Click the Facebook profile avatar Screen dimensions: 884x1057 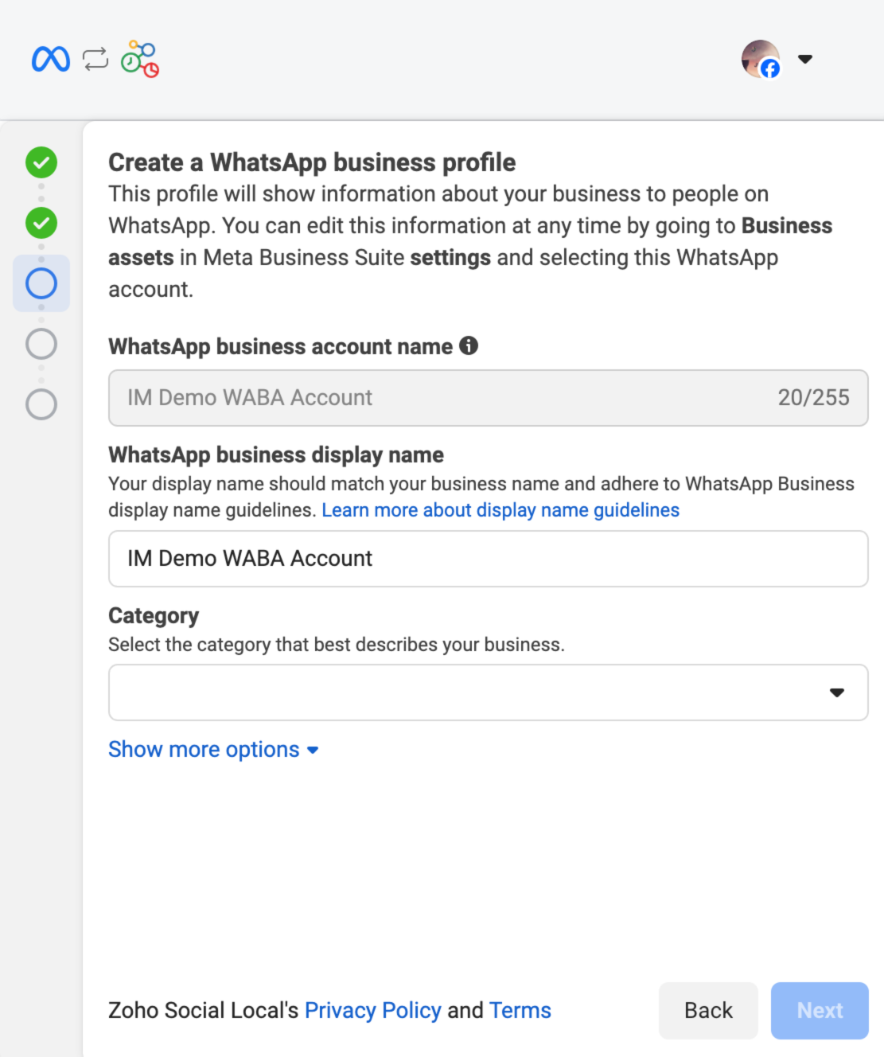coord(761,59)
